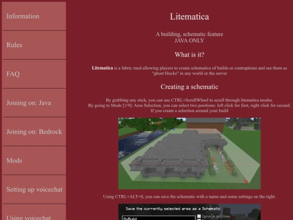This screenshot has height=220, width=293.
Task: Click the 'ghost blocks' description line
Action: coord(189,73)
